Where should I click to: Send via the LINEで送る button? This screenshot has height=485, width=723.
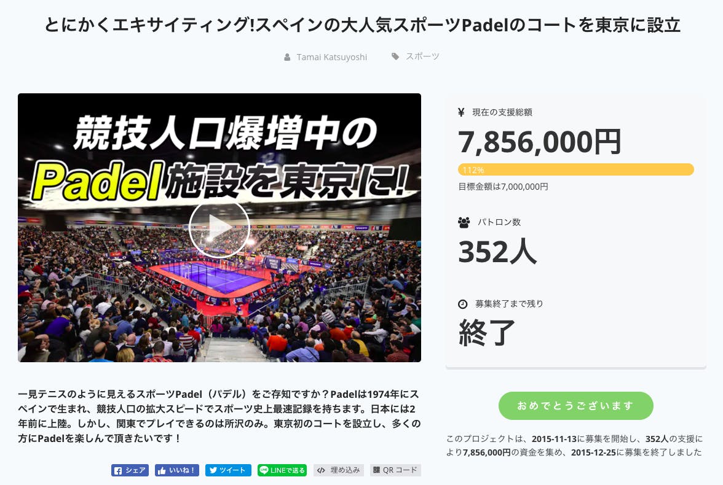[x=282, y=471]
